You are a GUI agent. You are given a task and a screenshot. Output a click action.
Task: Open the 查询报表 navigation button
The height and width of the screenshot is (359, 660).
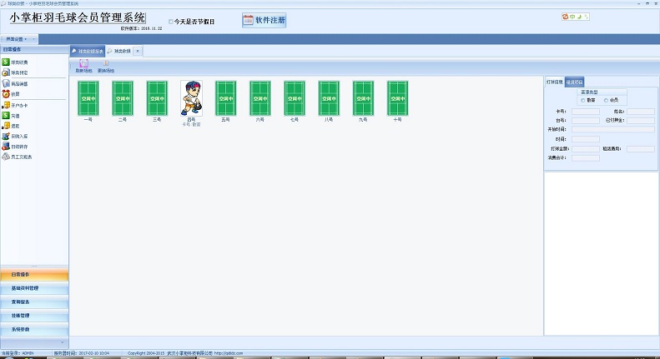click(x=34, y=302)
